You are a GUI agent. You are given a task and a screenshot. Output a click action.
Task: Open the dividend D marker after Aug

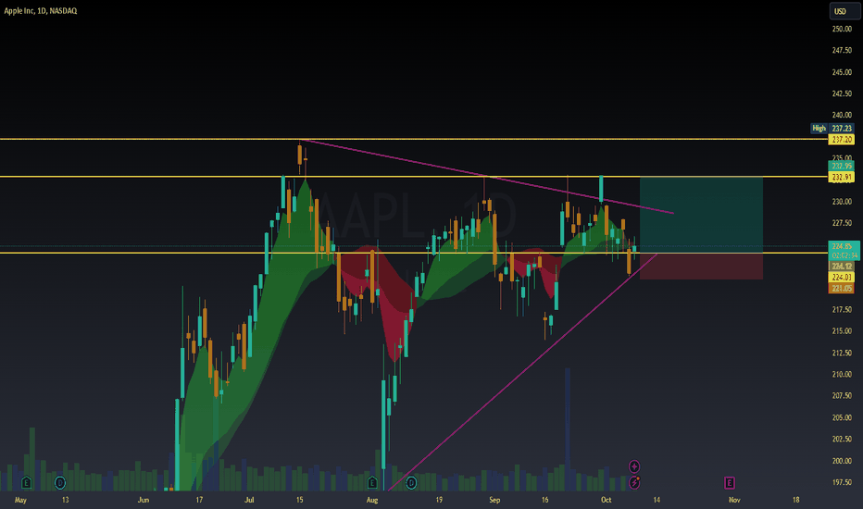tap(411, 483)
